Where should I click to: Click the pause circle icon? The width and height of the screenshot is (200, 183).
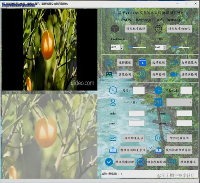point(158,138)
